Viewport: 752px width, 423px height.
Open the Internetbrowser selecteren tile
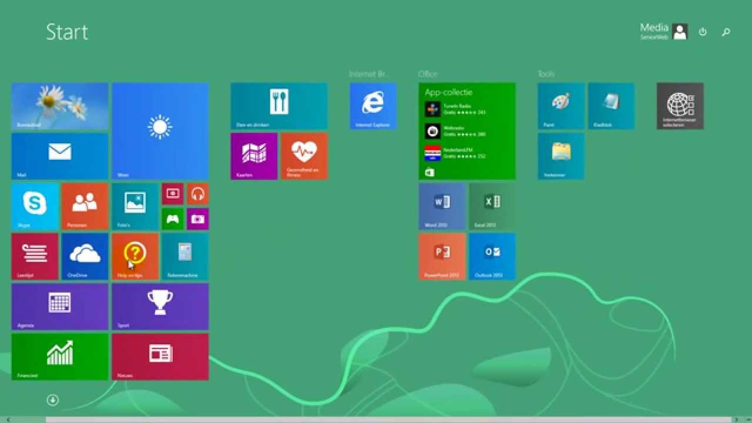680,106
